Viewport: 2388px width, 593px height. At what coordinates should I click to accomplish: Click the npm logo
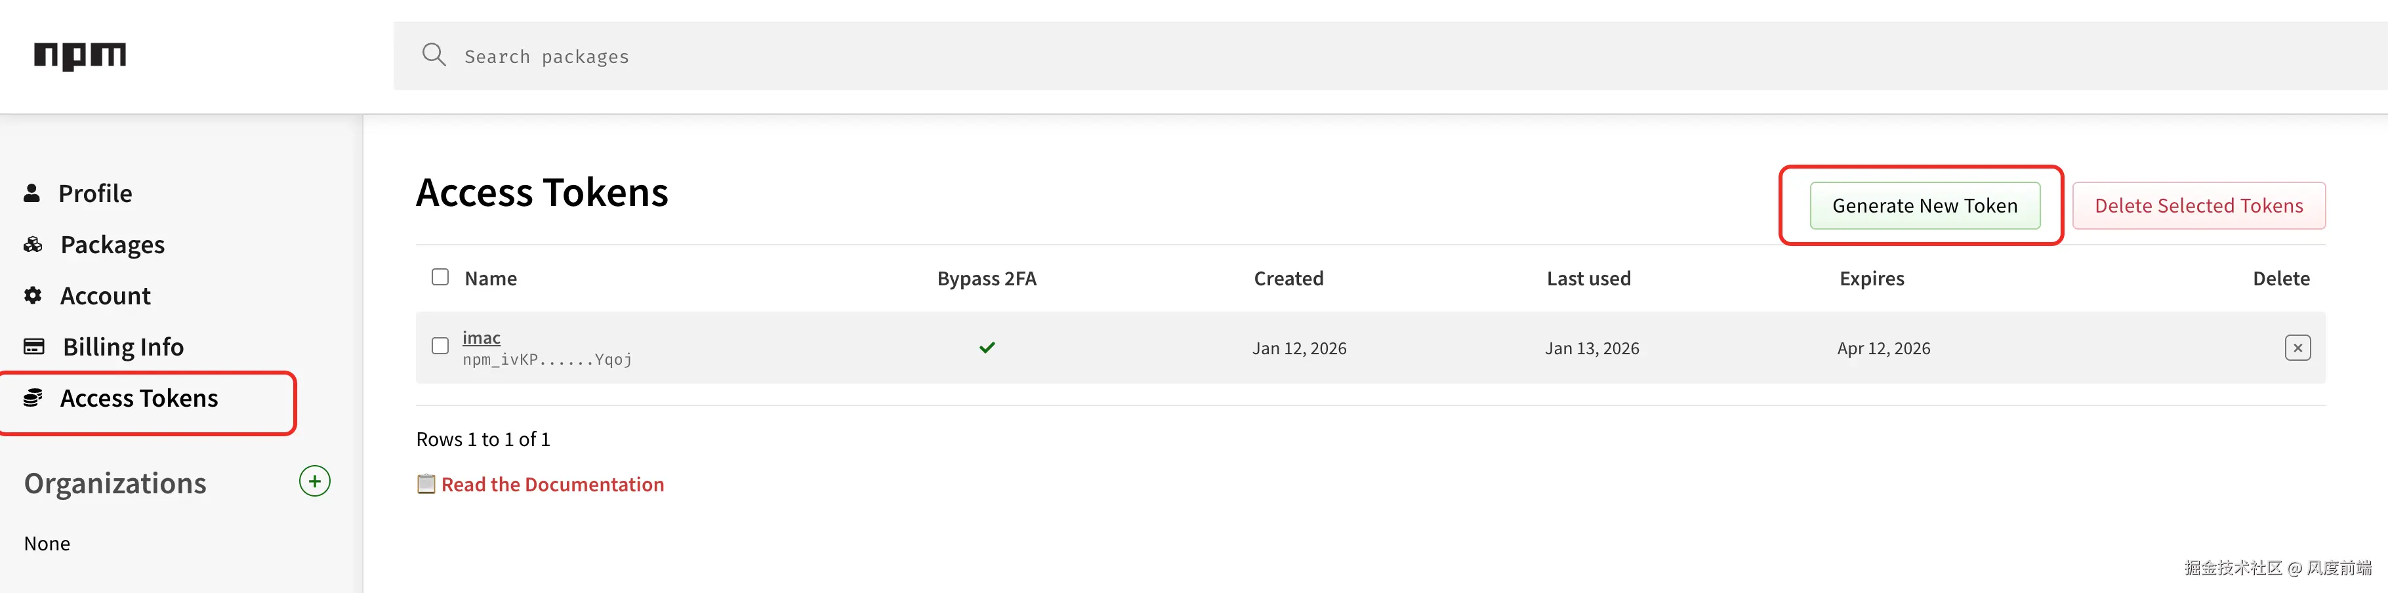click(x=80, y=56)
